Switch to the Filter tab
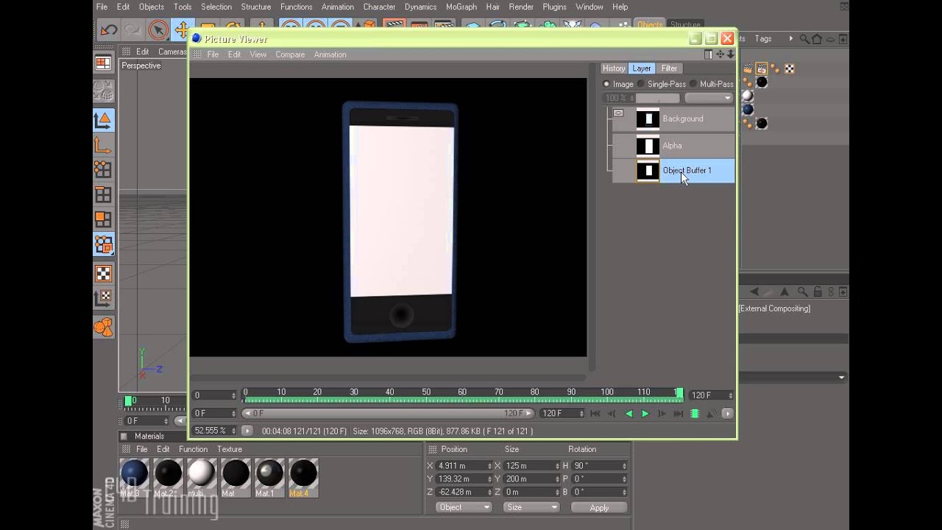The image size is (942, 530). [669, 68]
